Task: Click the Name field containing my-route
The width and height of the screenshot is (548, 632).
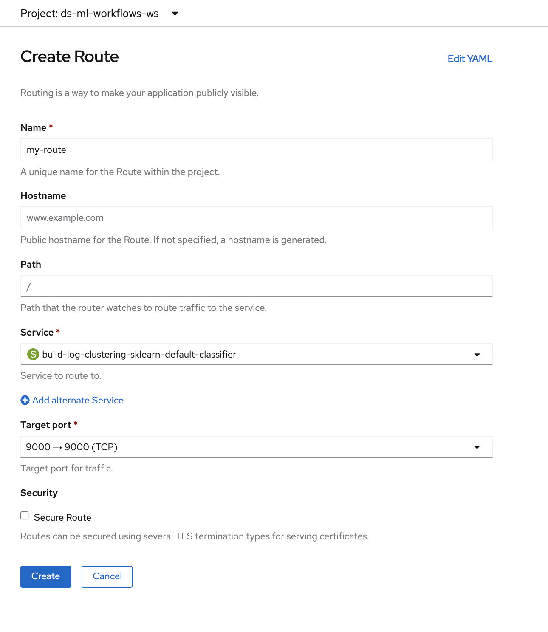Action: pyautogui.click(x=256, y=150)
